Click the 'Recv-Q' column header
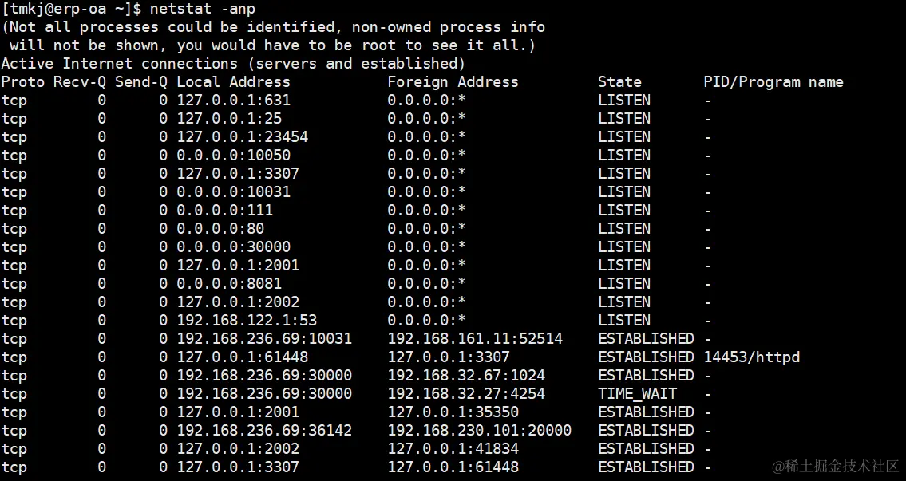The image size is (906, 481). [x=80, y=82]
